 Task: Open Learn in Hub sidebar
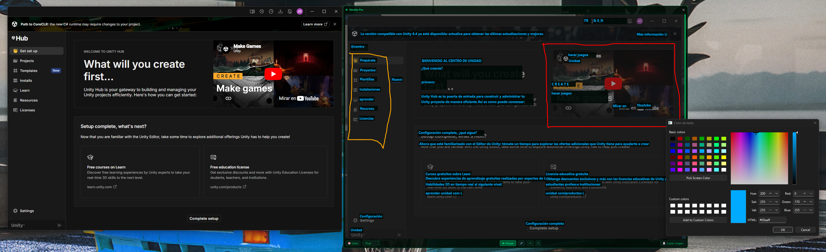[x=37, y=91]
